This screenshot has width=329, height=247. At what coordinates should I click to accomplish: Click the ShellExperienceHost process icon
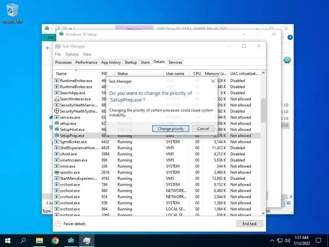pos(57,148)
